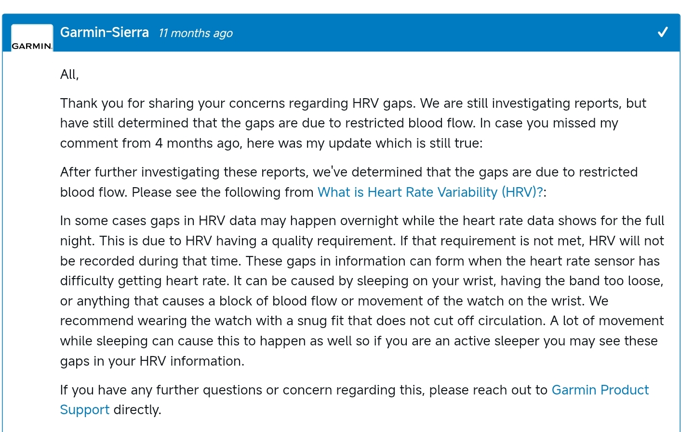The width and height of the screenshot is (694, 432).
Task: Click the word "directly." after Support link
Action: click(137, 410)
